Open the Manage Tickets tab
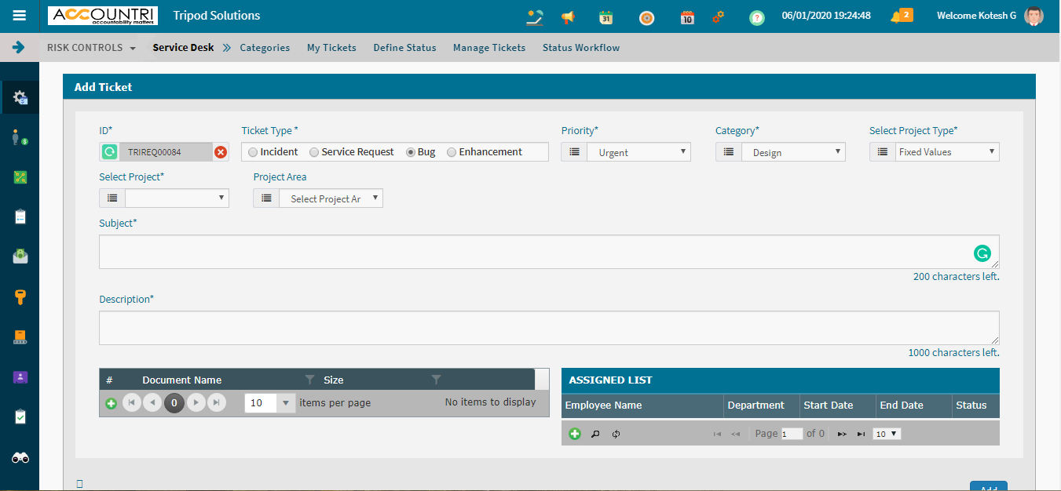This screenshot has height=491, width=1061. [x=489, y=48]
